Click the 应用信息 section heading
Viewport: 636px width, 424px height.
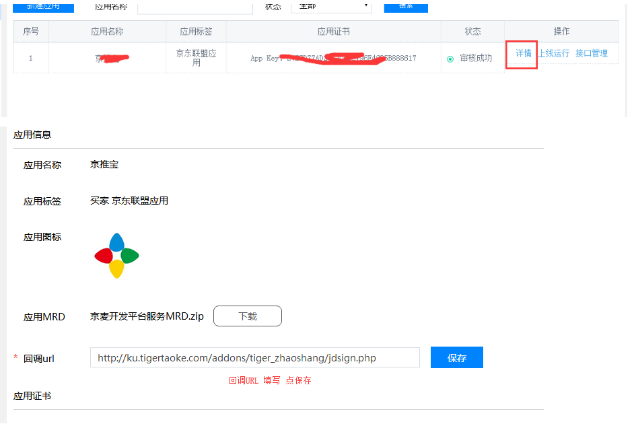(32, 135)
